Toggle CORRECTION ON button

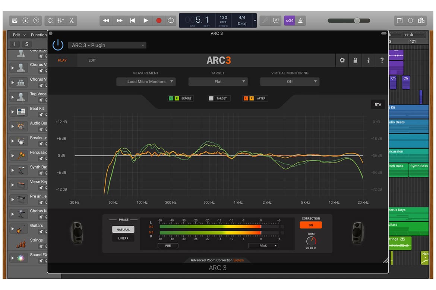point(311,225)
